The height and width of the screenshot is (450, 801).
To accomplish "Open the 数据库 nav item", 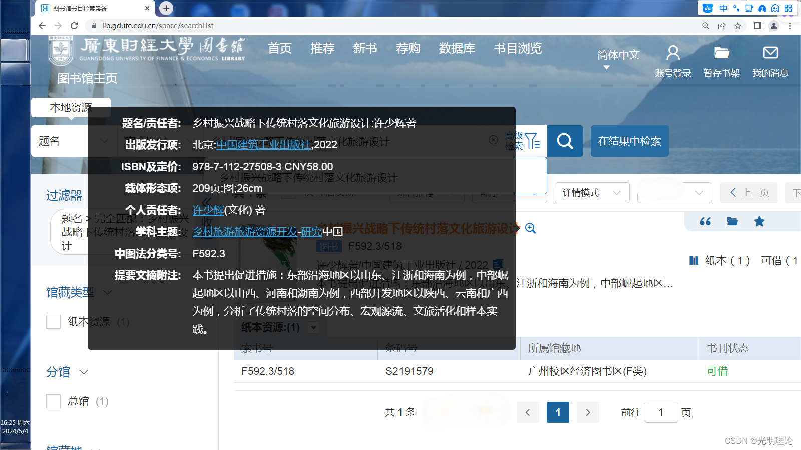I will 457,48.
